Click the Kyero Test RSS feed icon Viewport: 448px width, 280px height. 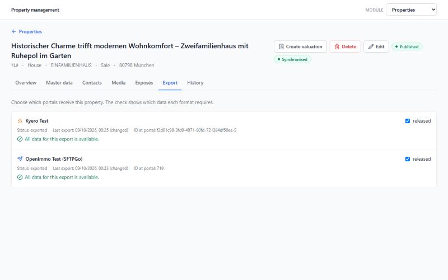[x=20, y=121]
